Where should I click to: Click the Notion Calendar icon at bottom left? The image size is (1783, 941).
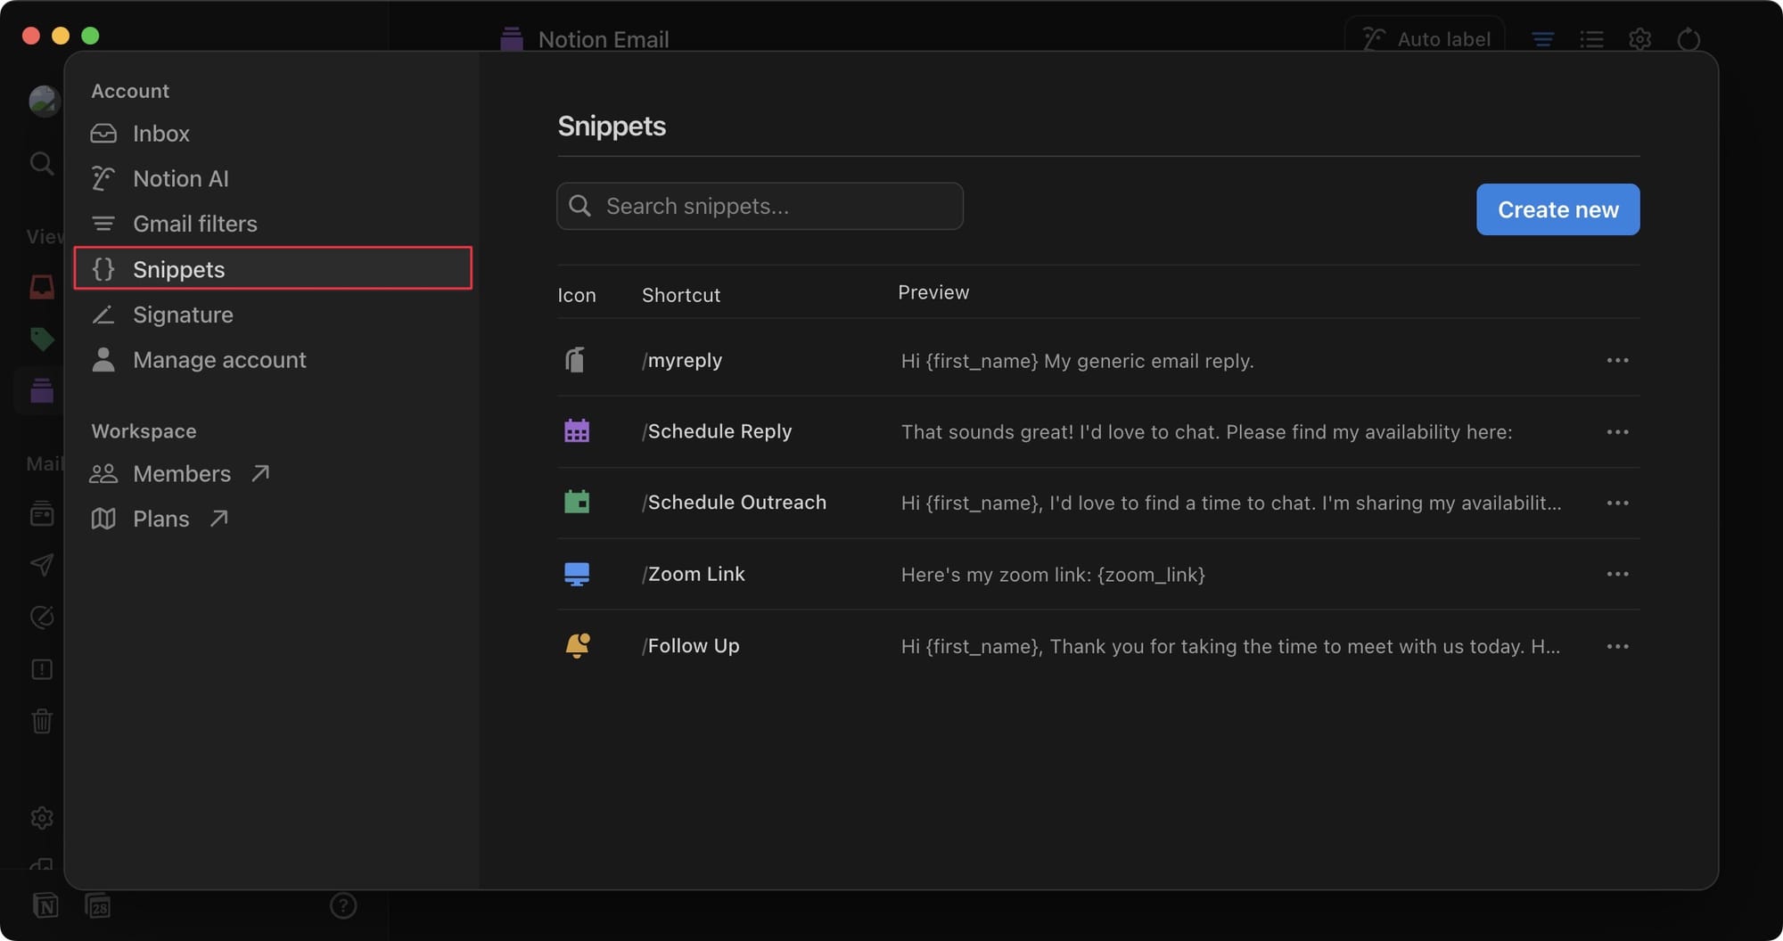pos(98,905)
